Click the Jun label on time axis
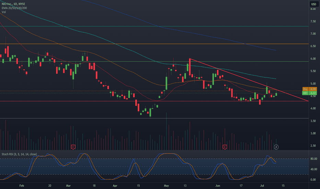This screenshot has width=320, height=189. 218,186
